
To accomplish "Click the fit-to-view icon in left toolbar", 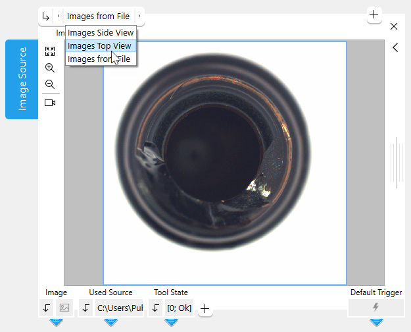I will [x=50, y=51].
